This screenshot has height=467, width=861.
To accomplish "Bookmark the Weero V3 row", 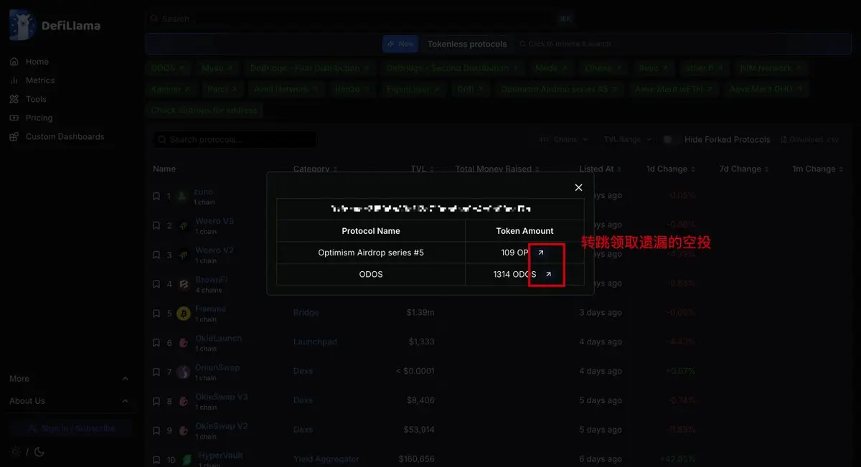I will [156, 225].
